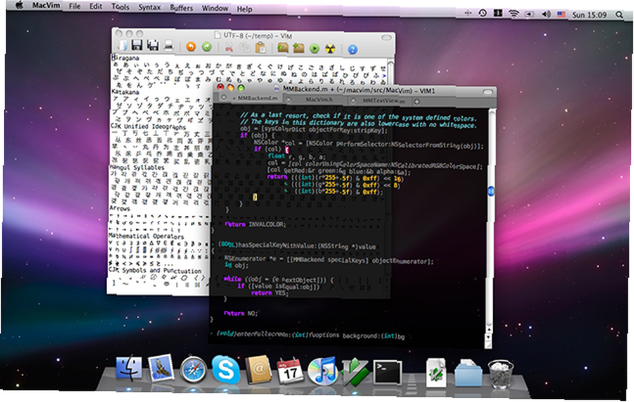Click the Open file icon in UTF-8 window toolbar

122,45
